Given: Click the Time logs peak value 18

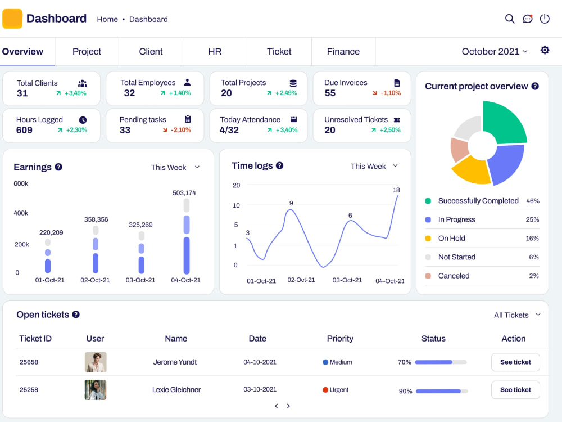Looking at the screenshot, I should click(396, 190).
